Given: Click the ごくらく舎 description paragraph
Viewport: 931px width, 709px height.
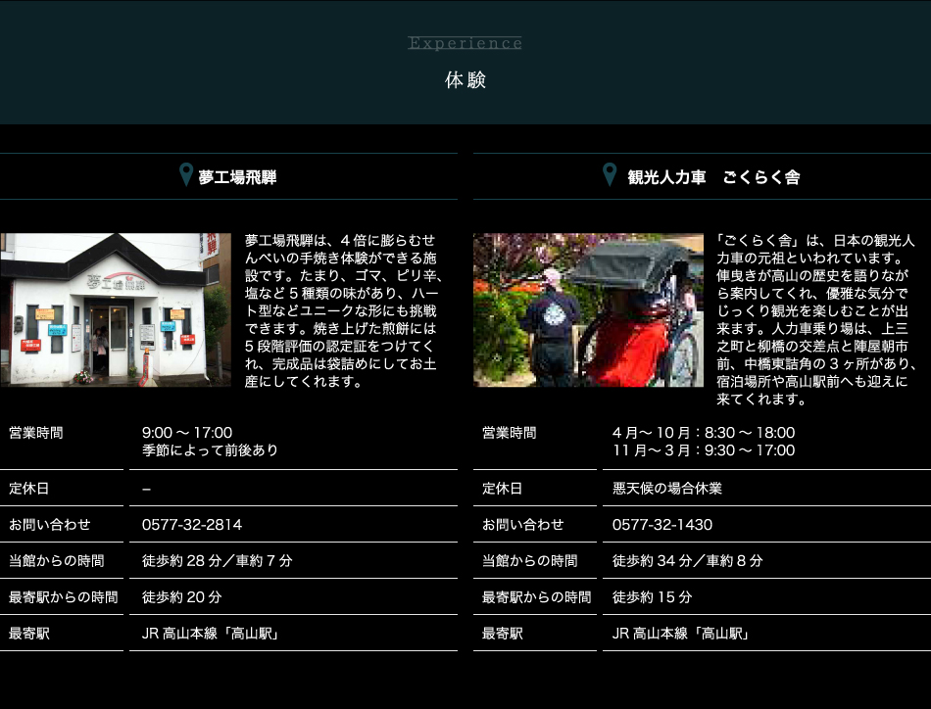Looking at the screenshot, I should click(x=815, y=319).
